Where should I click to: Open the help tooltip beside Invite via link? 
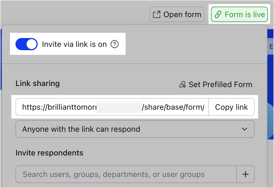(114, 44)
